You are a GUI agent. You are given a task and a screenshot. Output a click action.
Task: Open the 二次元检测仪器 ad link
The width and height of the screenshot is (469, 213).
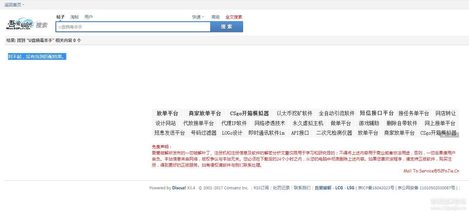coord(334,133)
